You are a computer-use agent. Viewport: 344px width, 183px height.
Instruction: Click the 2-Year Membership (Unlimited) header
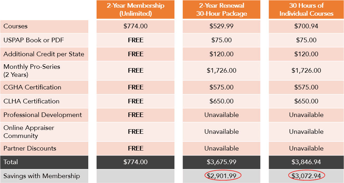(x=135, y=9)
